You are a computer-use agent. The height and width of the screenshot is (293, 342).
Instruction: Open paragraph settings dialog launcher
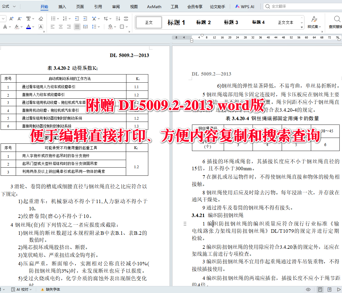coord(129,32)
